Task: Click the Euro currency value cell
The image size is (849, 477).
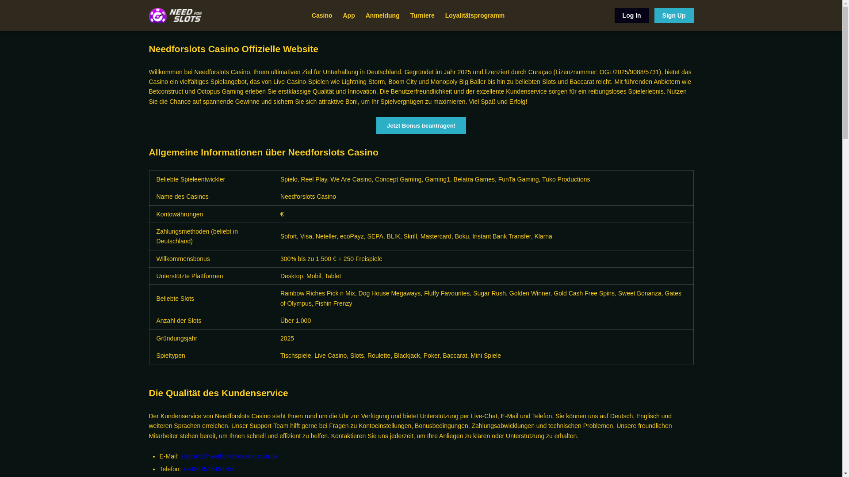Action: tap(483, 214)
